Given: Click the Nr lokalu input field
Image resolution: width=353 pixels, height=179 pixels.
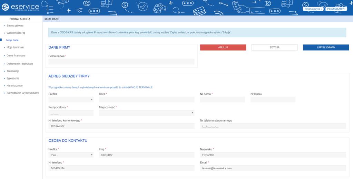Looking at the screenshot, I should pyautogui.click(x=273, y=99).
